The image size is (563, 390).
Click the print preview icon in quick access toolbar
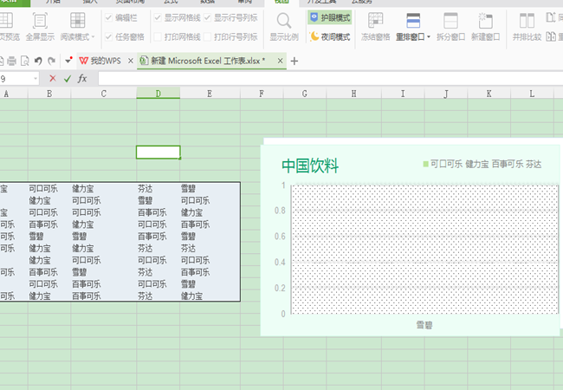point(25,61)
